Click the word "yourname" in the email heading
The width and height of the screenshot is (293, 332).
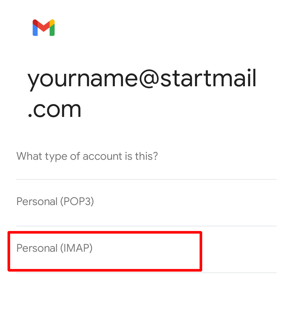point(83,79)
